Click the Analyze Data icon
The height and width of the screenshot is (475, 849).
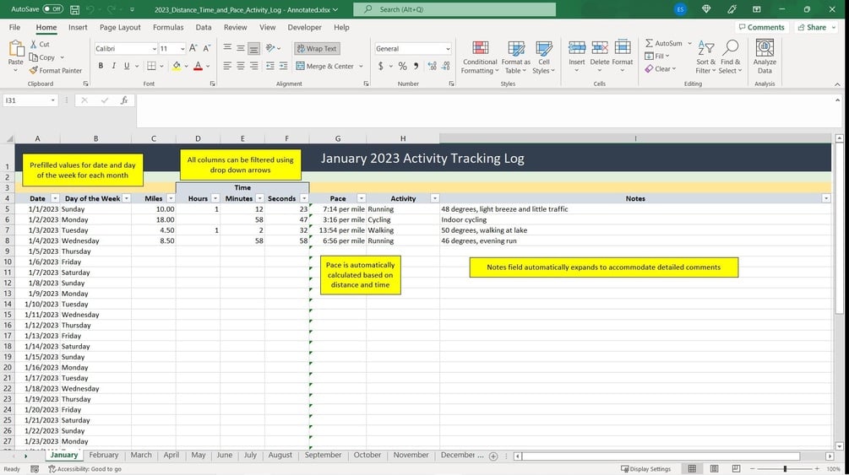pyautogui.click(x=765, y=57)
